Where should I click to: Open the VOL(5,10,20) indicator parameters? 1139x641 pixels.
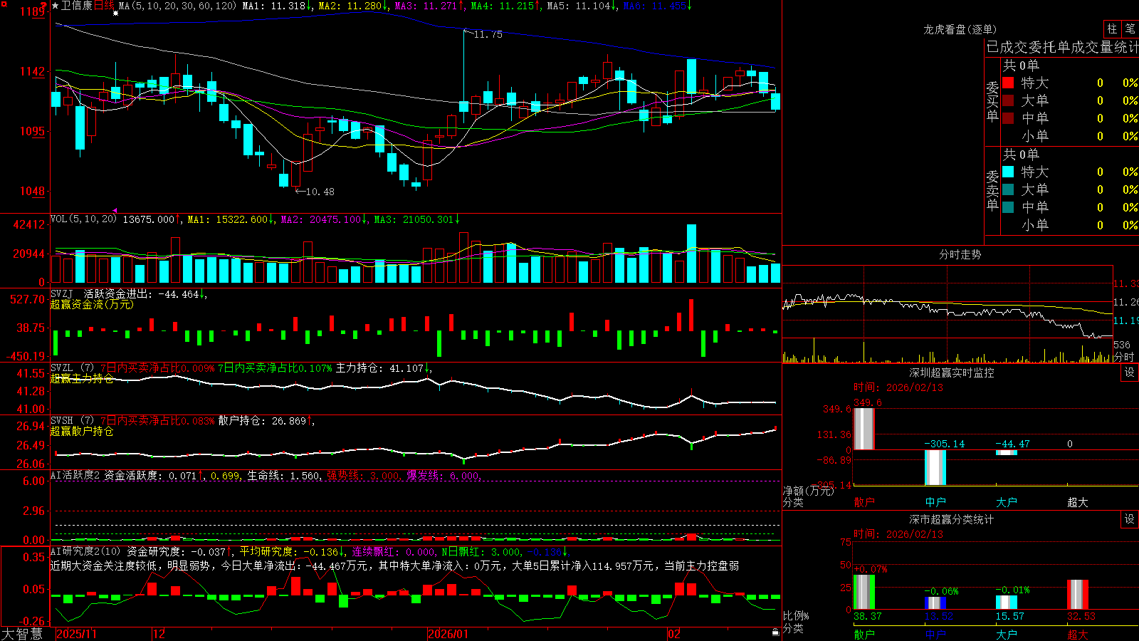(84, 219)
